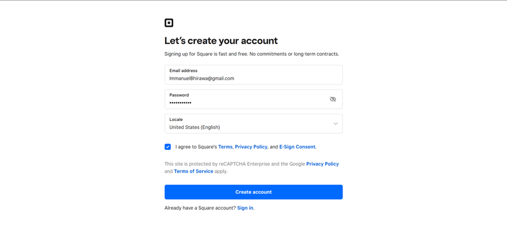Open the Google Terms of Service link
Image resolution: width=507 pixels, height=245 pixels.
[x=193, y=172]
